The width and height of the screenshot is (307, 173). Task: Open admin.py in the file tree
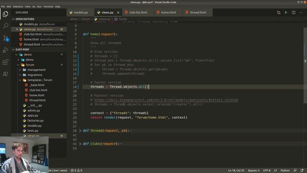point(34,111)
